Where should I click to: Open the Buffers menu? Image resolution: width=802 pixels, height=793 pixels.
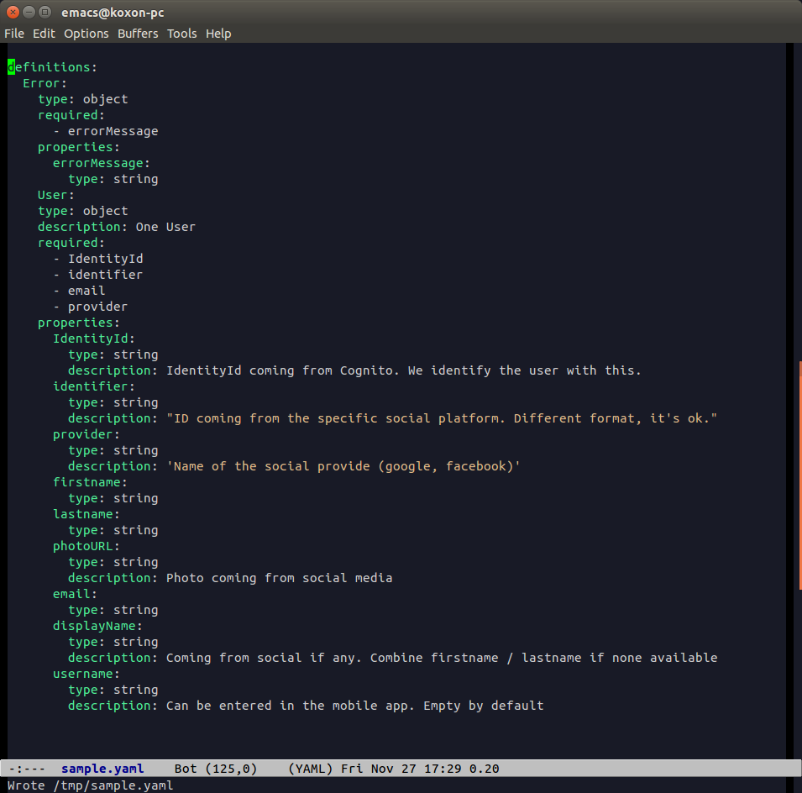(x=138, y=34)
